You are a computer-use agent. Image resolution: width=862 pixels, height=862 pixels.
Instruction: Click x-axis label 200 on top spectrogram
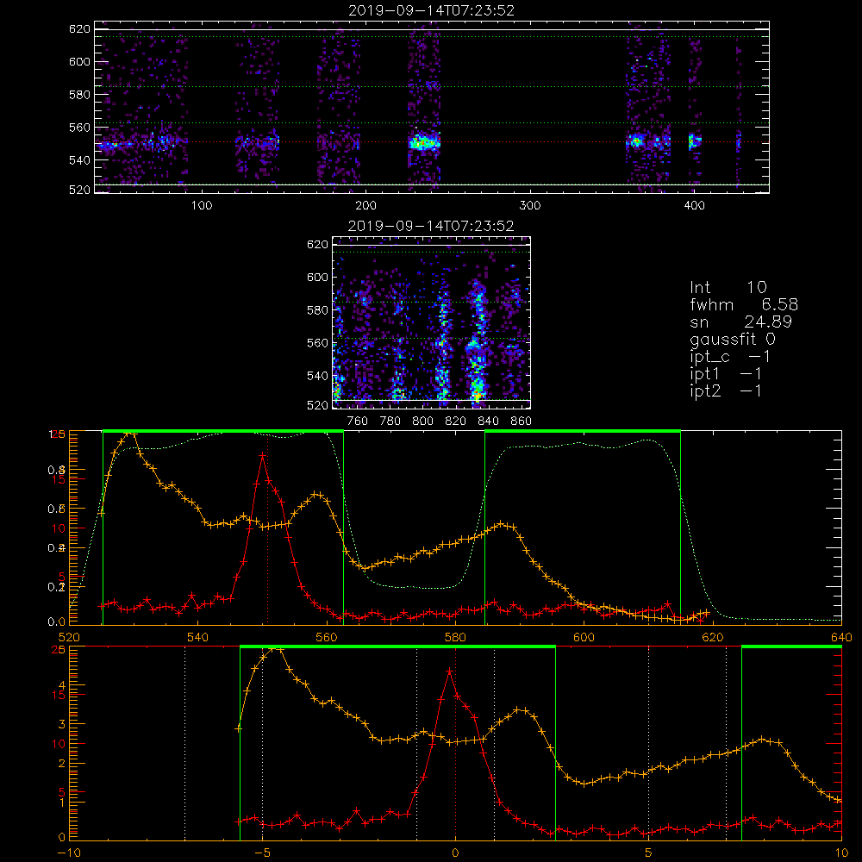coord(365,205)
